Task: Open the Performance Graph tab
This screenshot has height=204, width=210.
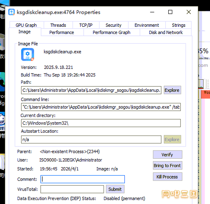Action: coord(111,32)
